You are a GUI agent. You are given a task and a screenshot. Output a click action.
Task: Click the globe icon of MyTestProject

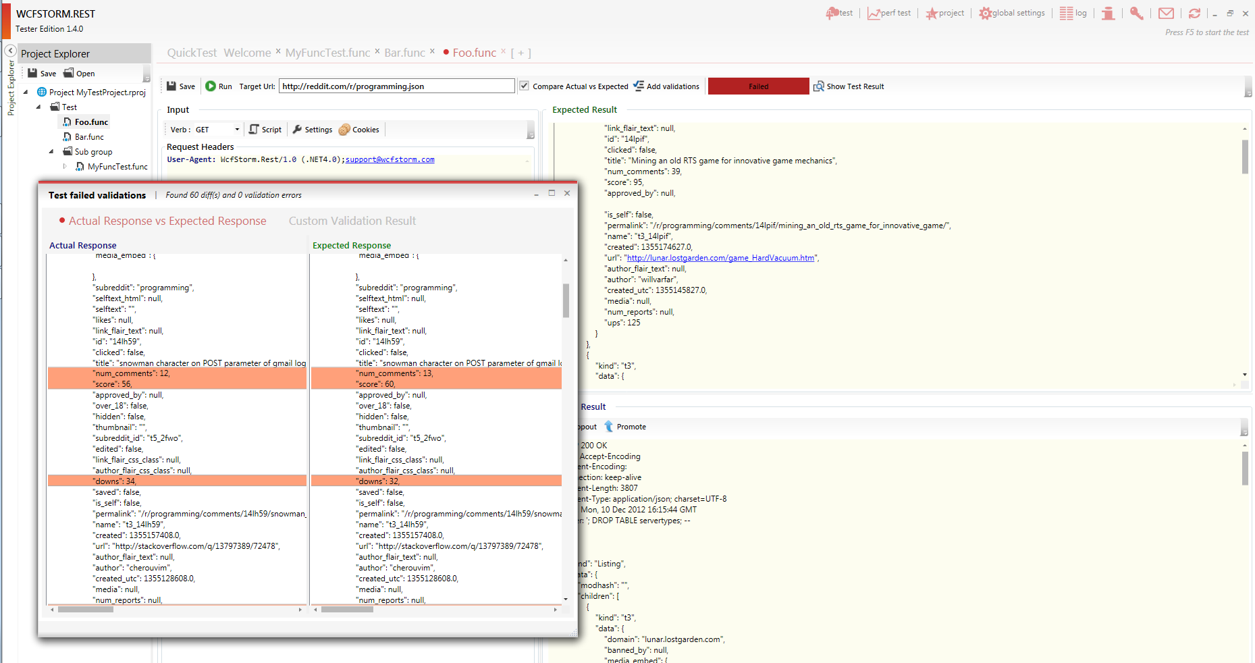[42, 92]
